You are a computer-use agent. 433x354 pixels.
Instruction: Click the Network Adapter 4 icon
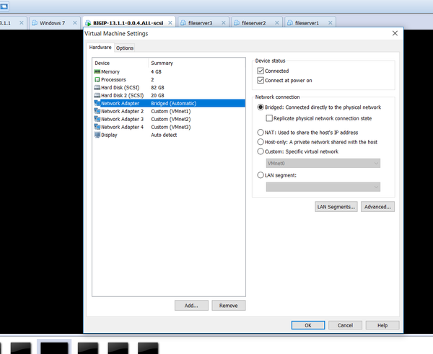click(97, 127)
